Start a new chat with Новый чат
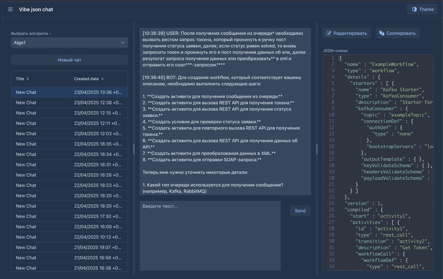This screenshot has height=279, width=443. [x=70, y=60]
